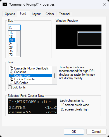Confirm changes with the OK button
The width and height of the screenshot is (109, 137).
click(74, 132)
